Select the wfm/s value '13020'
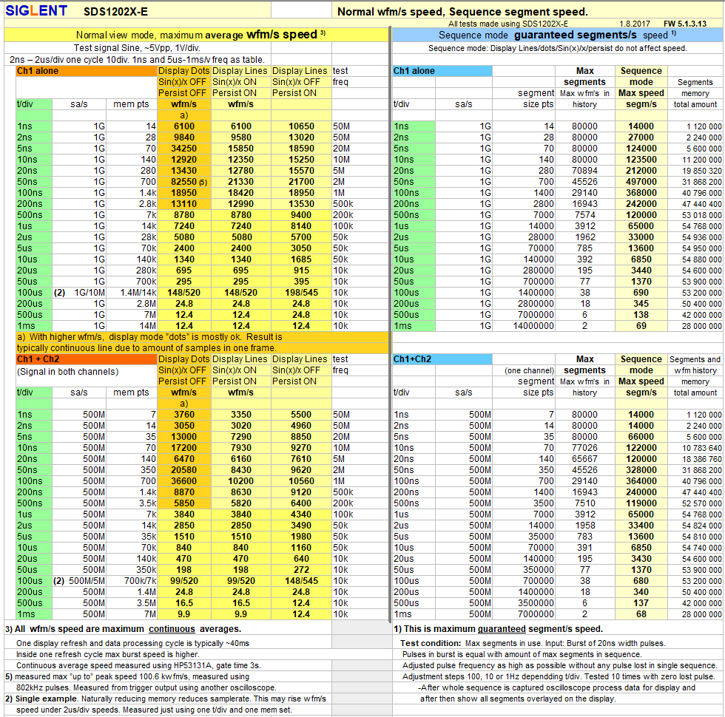 301,137
